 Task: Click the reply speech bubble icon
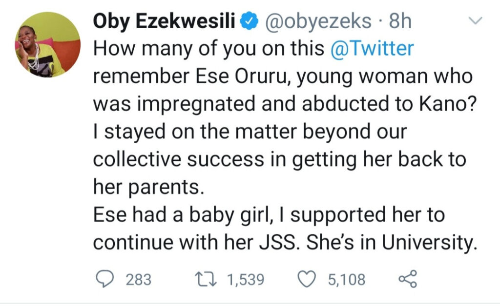pyautogui.click(x=104, y=279)
